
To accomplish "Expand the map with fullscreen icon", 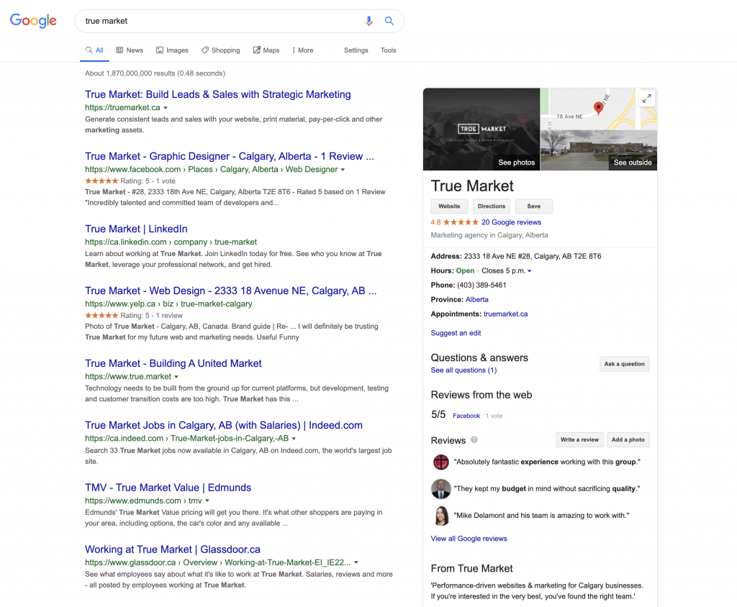I will [x=646, y=99].
